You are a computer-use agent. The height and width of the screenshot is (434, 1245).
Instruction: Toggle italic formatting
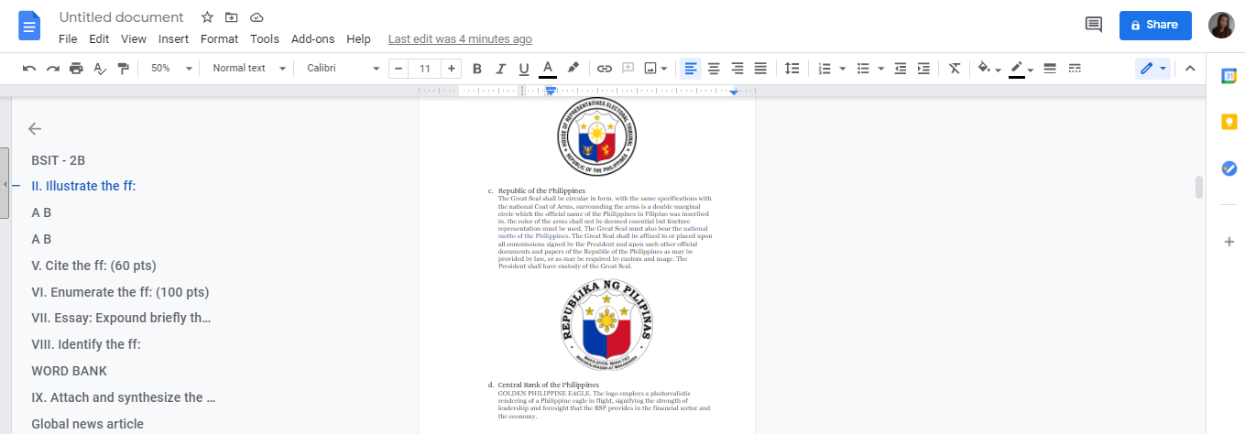click(500, 69)
